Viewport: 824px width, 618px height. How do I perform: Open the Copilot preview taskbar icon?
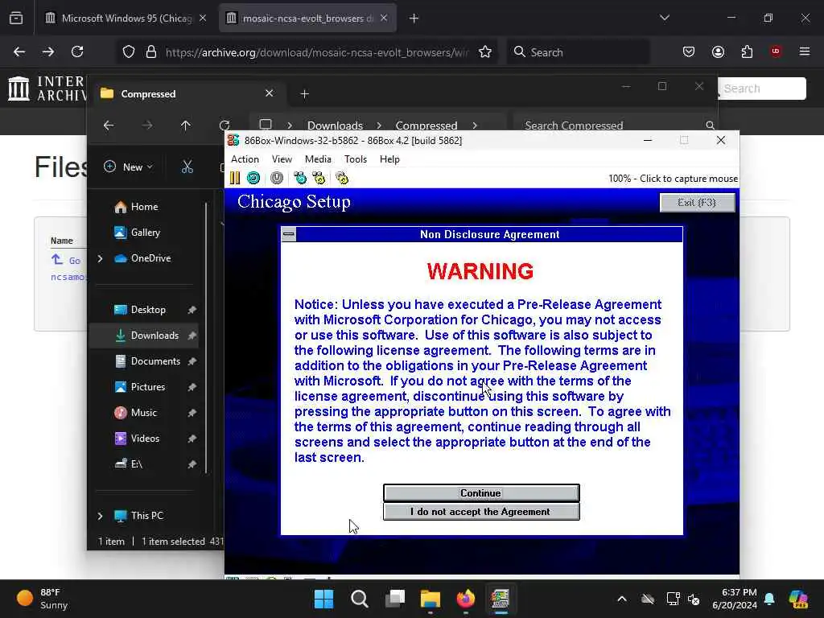pos(798,599)
